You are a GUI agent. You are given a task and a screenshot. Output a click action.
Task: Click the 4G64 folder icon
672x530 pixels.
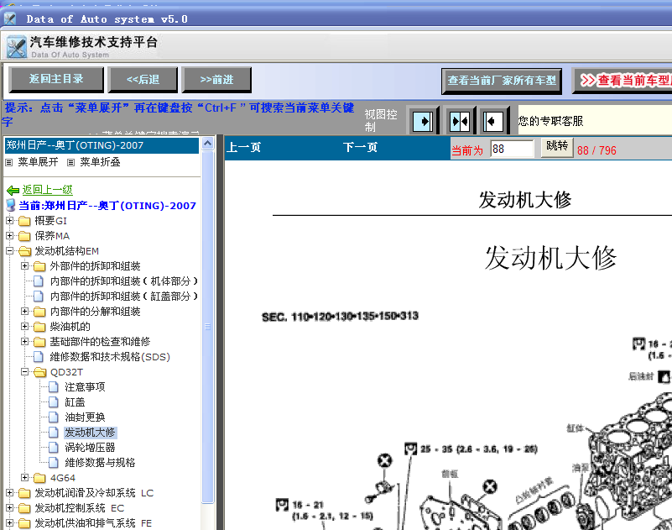[x=40, y=478]
